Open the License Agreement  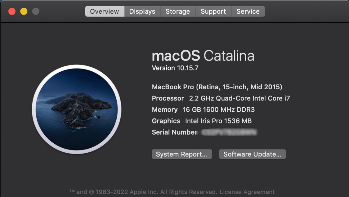pos(247,192)
